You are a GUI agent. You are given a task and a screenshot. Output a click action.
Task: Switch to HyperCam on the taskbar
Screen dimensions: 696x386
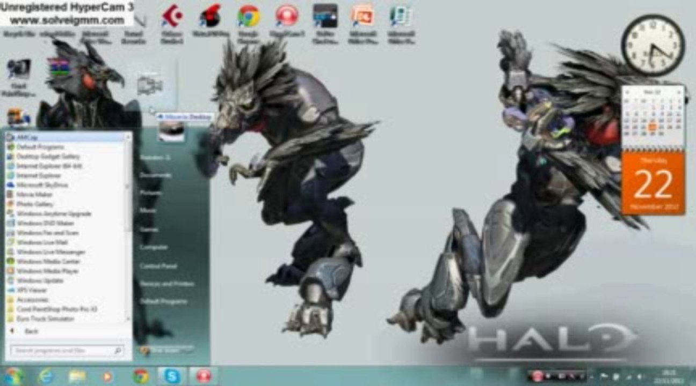(x=204, y=376)
